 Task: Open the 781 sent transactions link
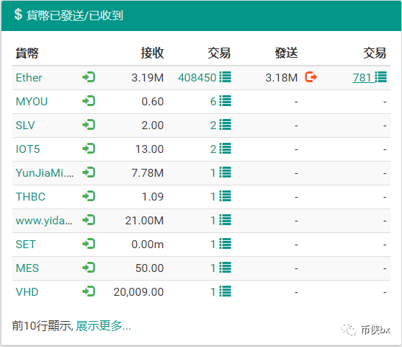pyautogui.click(x=362, y=77)
